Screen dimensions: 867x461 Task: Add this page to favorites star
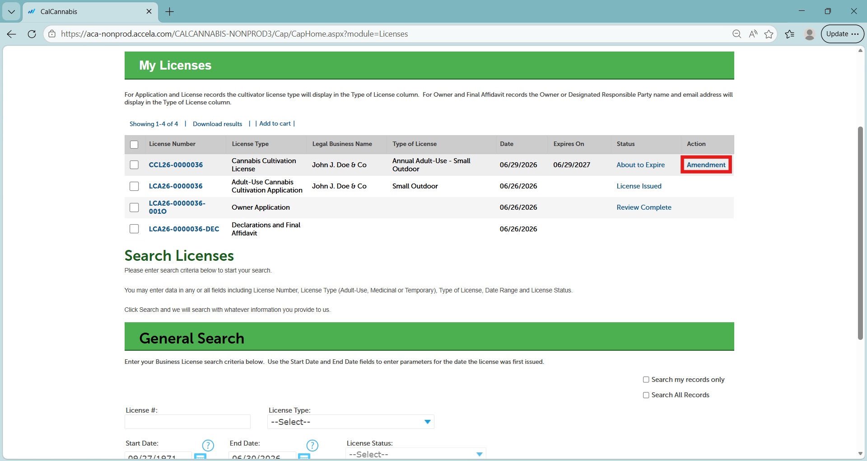point(769,34)
